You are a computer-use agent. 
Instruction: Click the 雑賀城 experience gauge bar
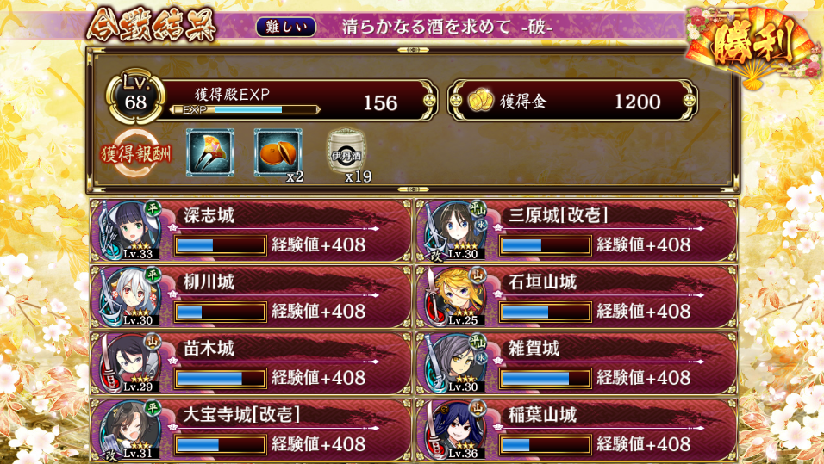(x=545, y=378)
